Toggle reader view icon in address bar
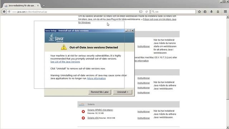The width and height of the screenshot is (229, 129). pyautogui.click(x=141, y=12)
